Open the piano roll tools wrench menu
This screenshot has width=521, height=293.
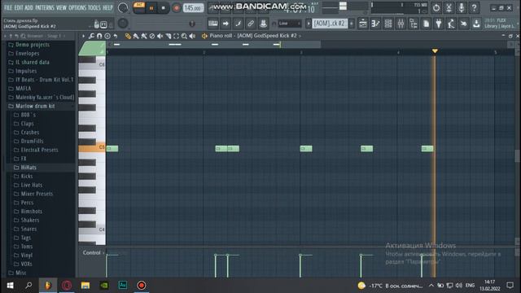(x=91, y=36)
